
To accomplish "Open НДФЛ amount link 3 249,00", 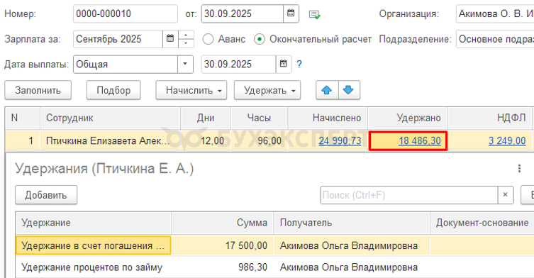I will coord(507,140).
